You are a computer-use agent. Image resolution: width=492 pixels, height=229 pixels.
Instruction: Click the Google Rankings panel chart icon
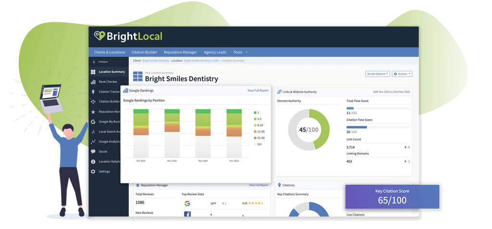pos(125,91)
